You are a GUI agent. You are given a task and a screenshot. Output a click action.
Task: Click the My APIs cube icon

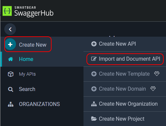pos(11,74)
